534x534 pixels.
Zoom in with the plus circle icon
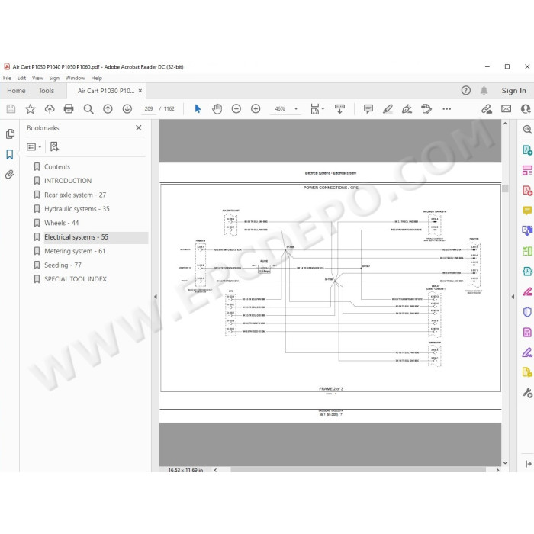click(x=256, y=108)
